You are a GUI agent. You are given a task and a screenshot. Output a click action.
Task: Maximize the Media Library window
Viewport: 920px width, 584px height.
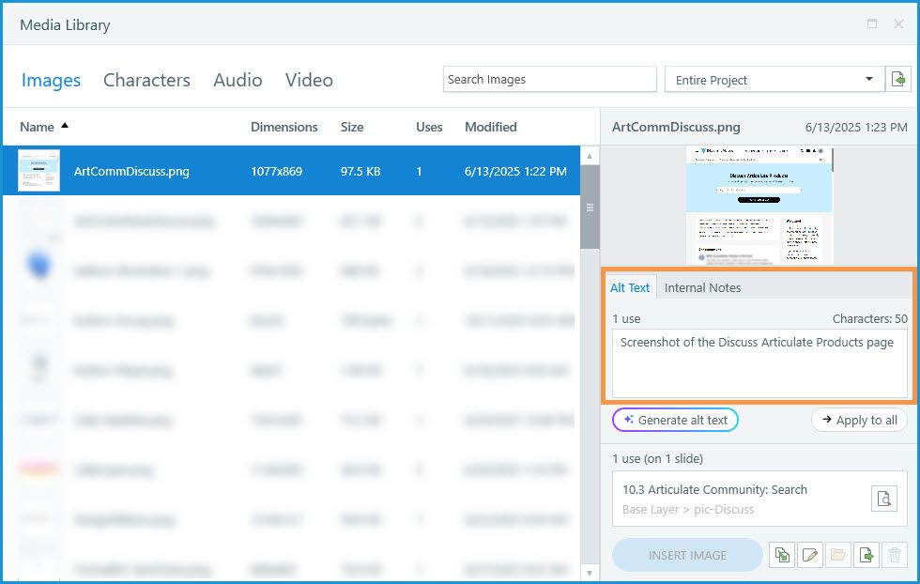(872, 23)
